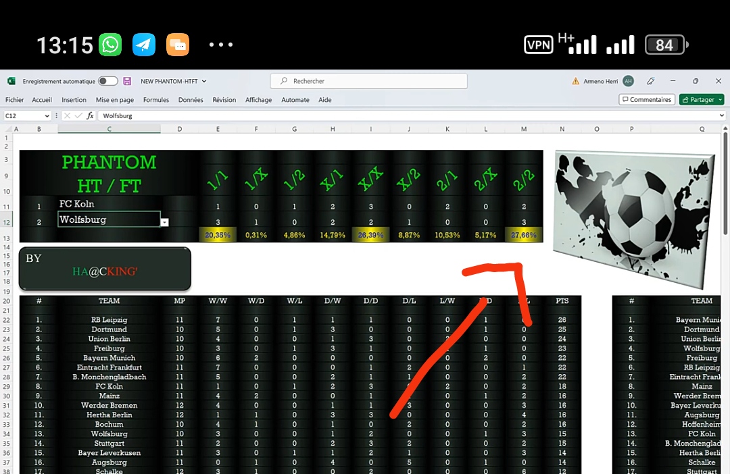Screen dimensions: 730x474
Task: Click Hertha Berlin in left table
Action: (x=109, y=415)
